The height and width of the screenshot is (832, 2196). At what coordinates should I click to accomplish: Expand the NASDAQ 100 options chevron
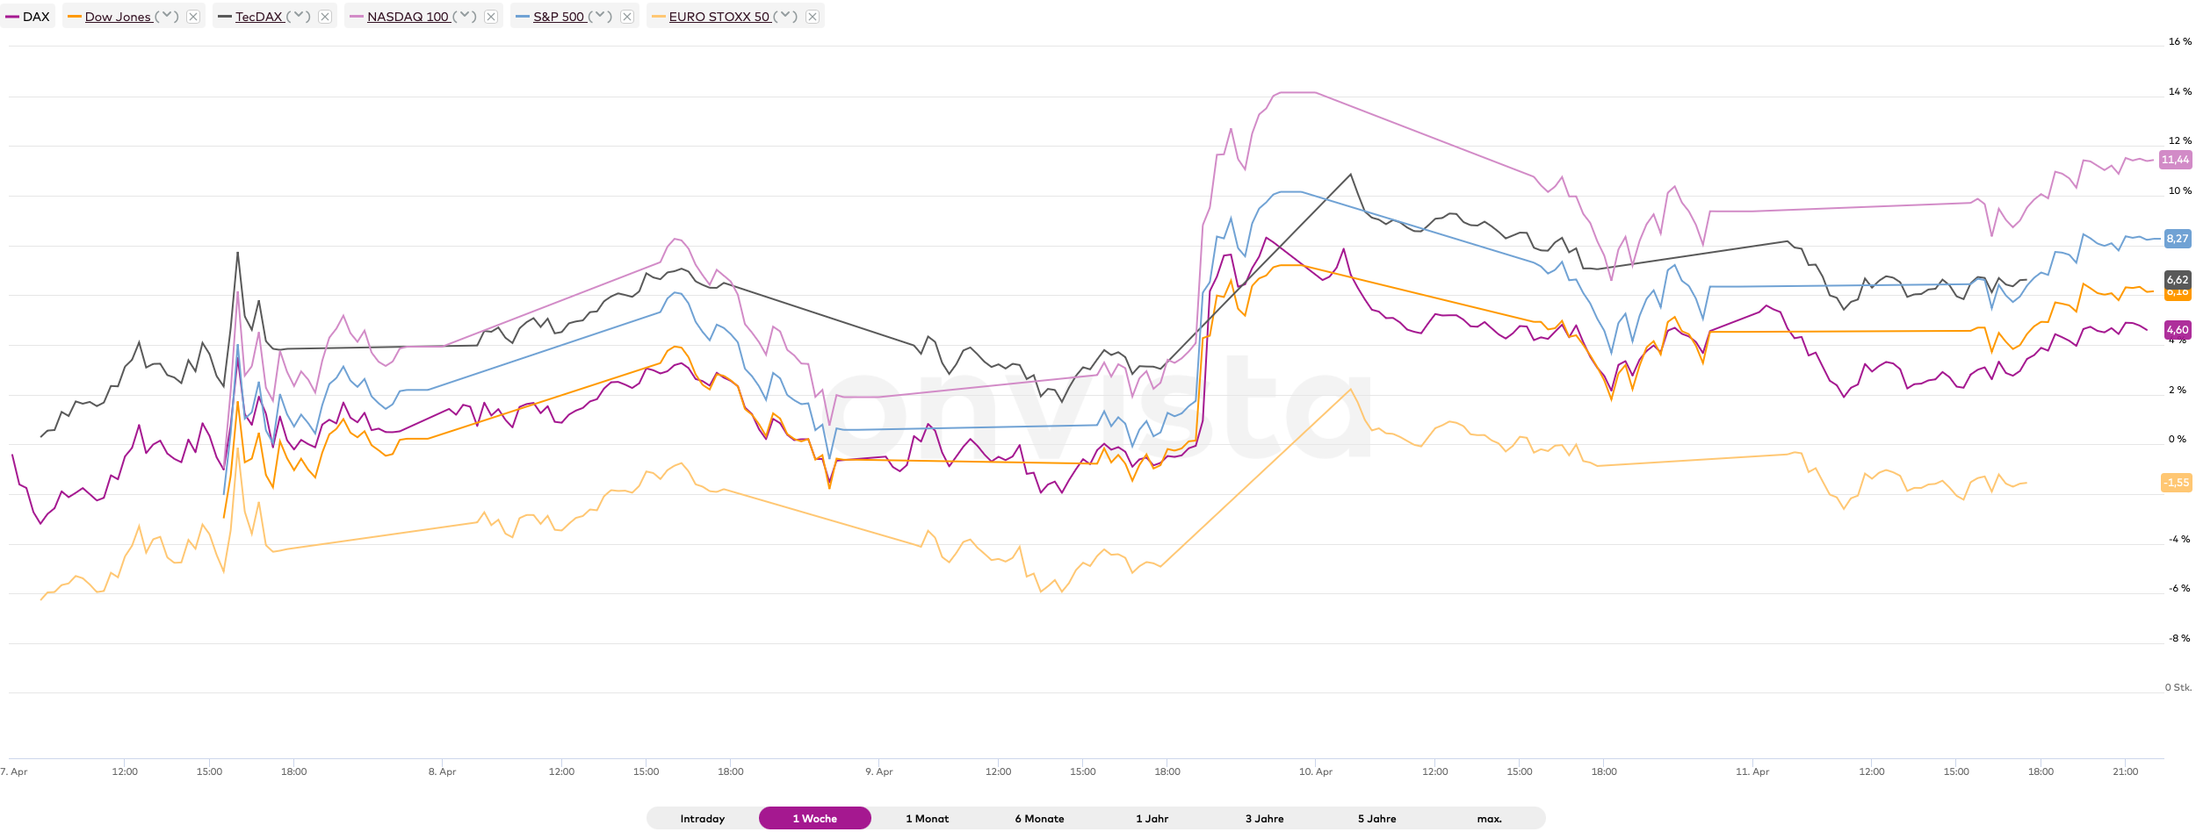click(x=465, y=17)
